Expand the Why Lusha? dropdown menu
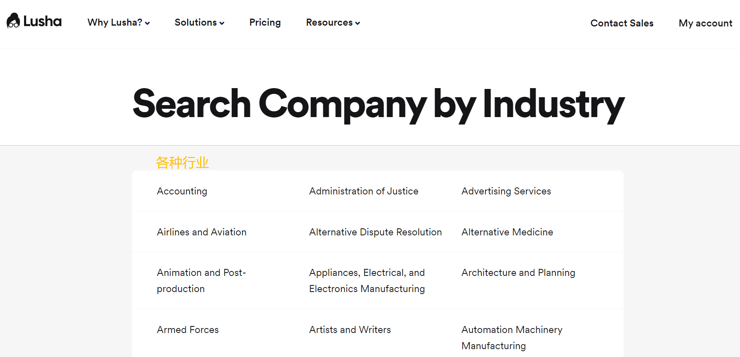740x357 pixels. point(118,22)
